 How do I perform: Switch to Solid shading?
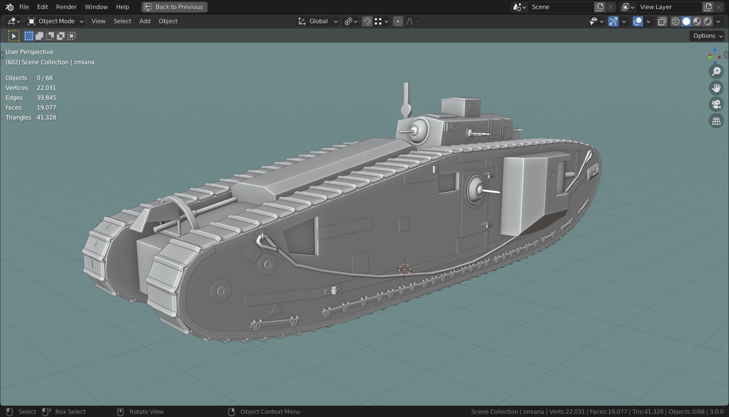pos(686,21)
